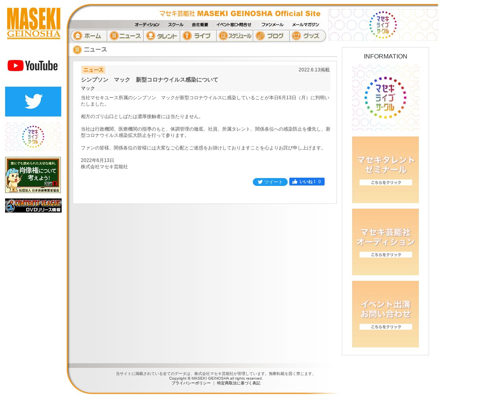Open the header マセキライブサークル banner
Image resolution: width=504 pixels, height=402 pixels.
click(383, 25)
